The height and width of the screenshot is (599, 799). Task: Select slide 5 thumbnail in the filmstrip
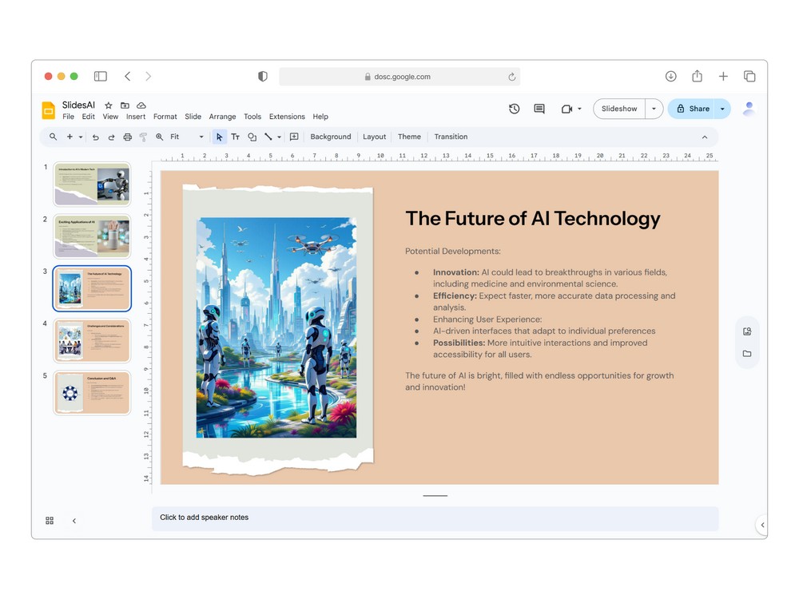[x=92, y=392]
